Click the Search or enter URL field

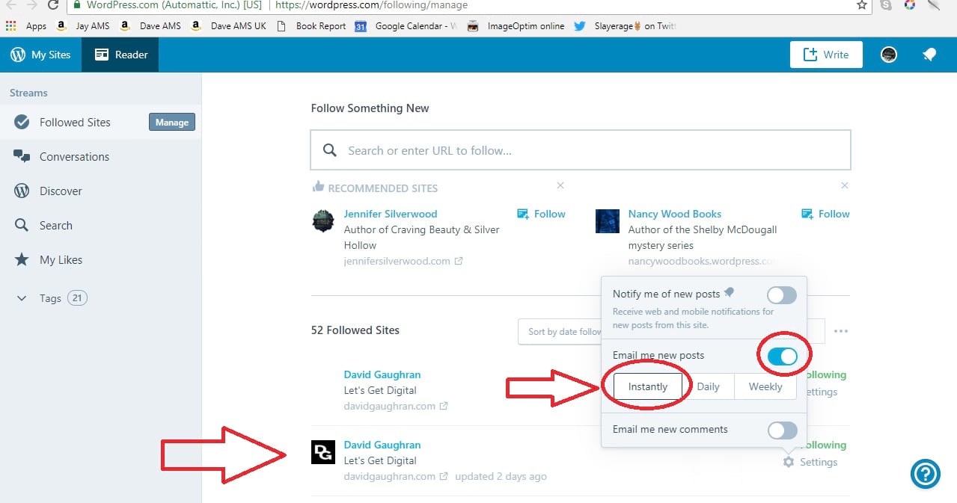(x=581, y=150)
